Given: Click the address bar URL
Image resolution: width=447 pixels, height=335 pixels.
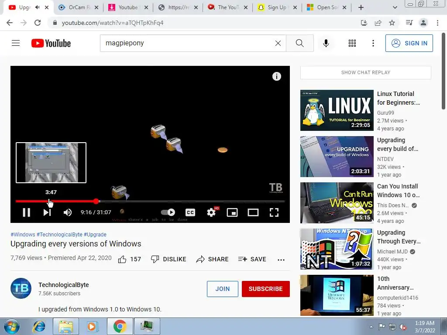Looking at the screenshot, I should click(113, 23).
